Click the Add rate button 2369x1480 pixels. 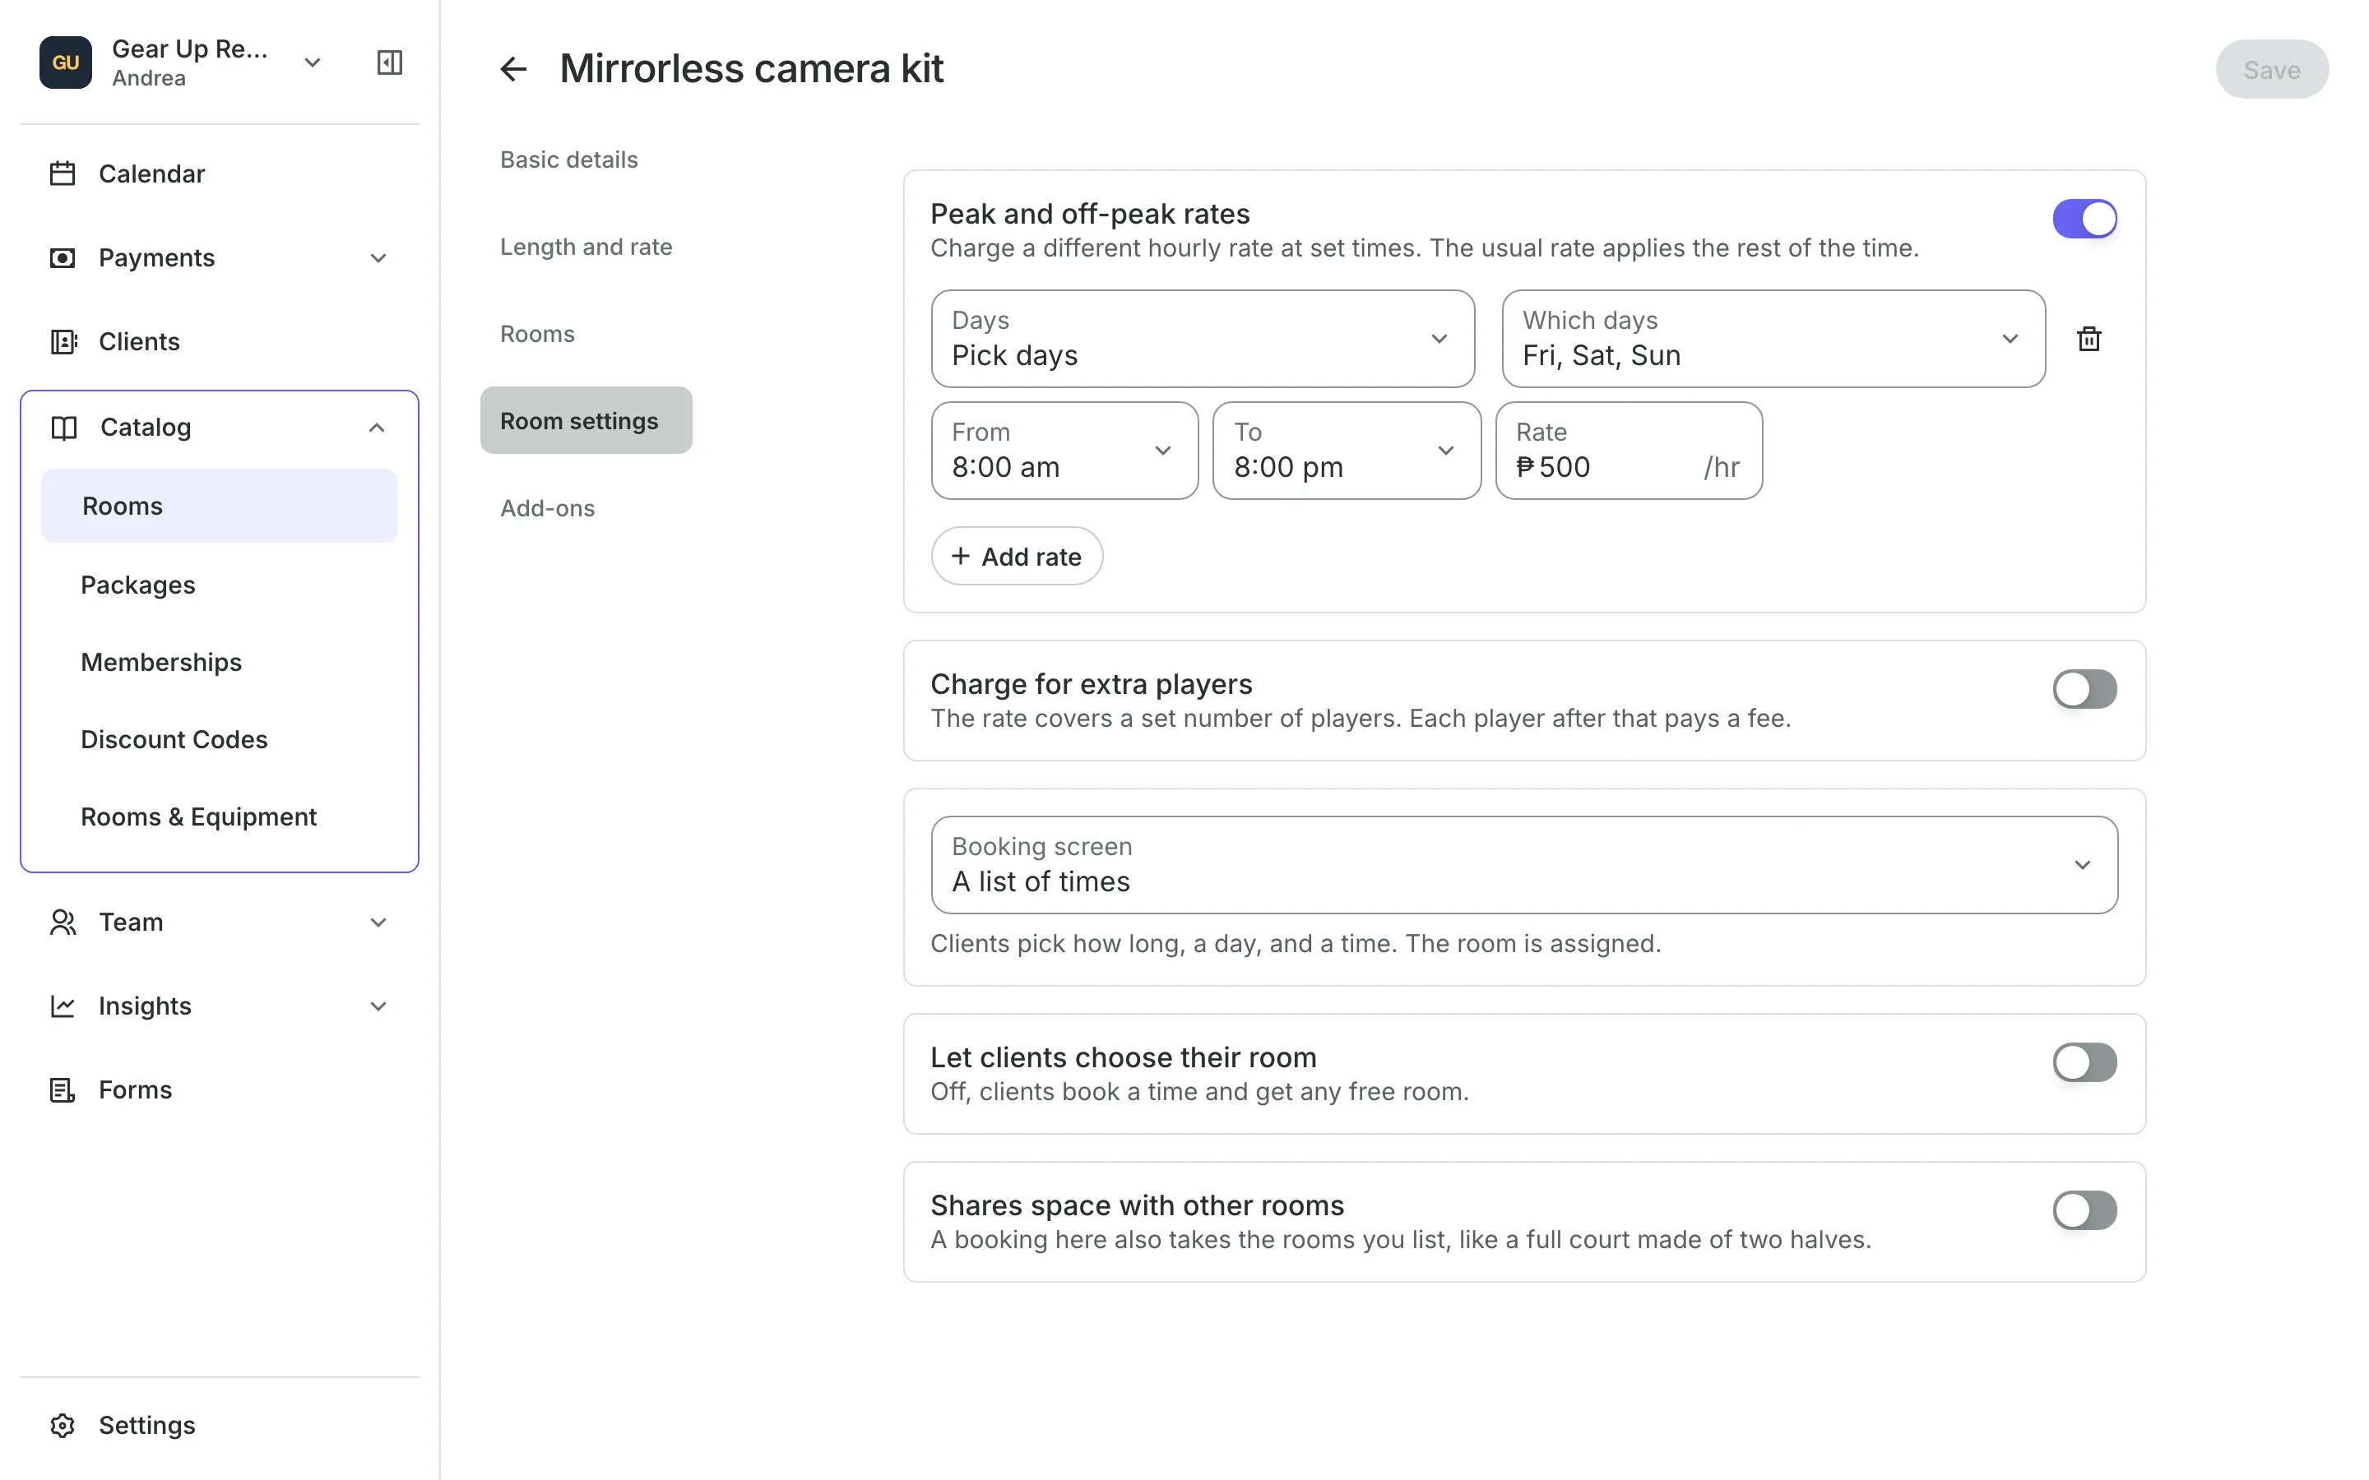tap(1016, 557)
